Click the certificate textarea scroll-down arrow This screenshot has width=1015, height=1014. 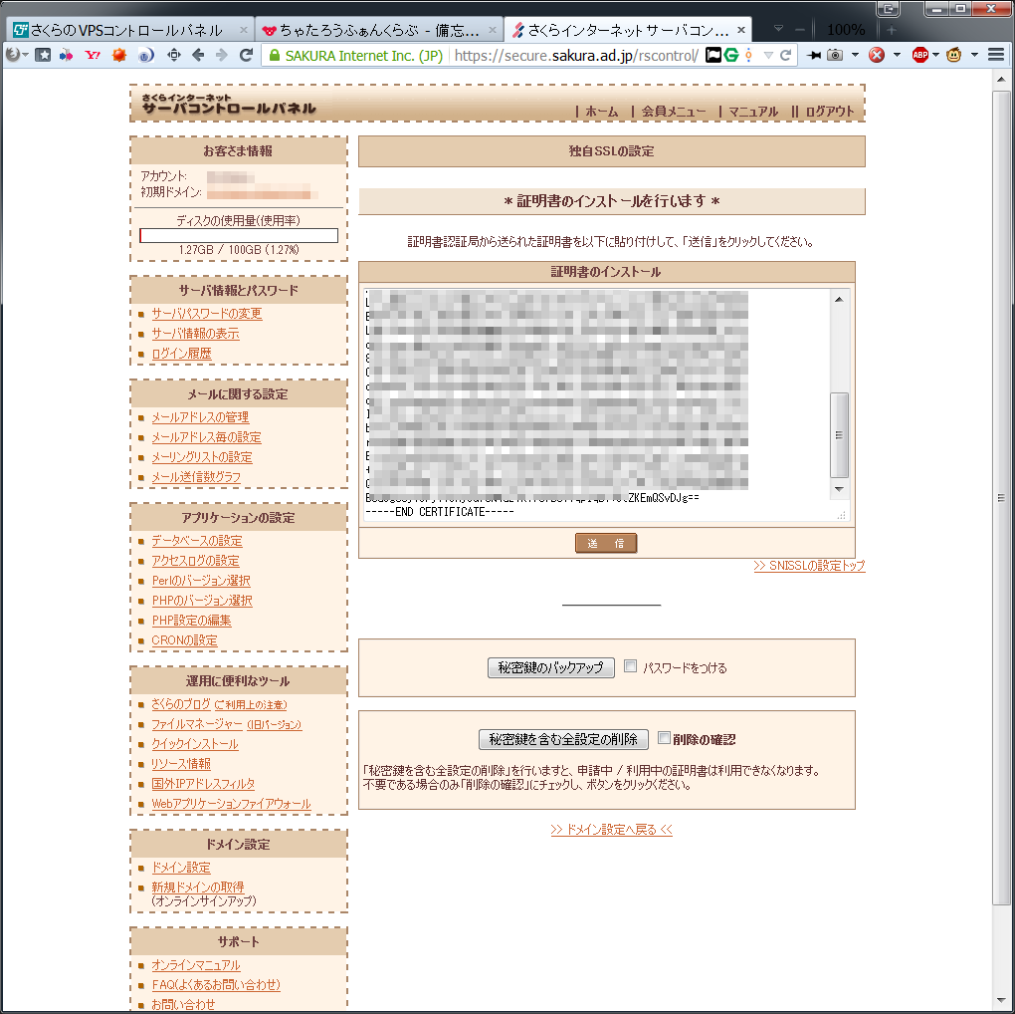pos(839,489)
